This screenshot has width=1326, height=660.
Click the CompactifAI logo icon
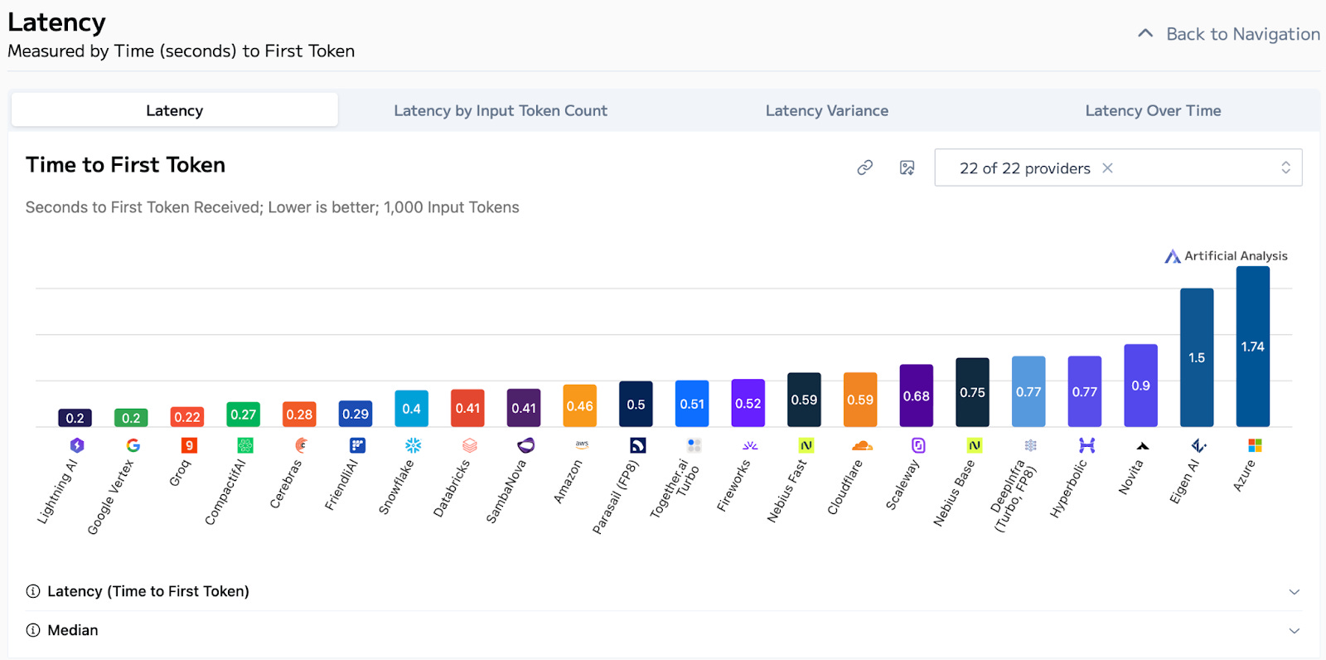point(245,445)
